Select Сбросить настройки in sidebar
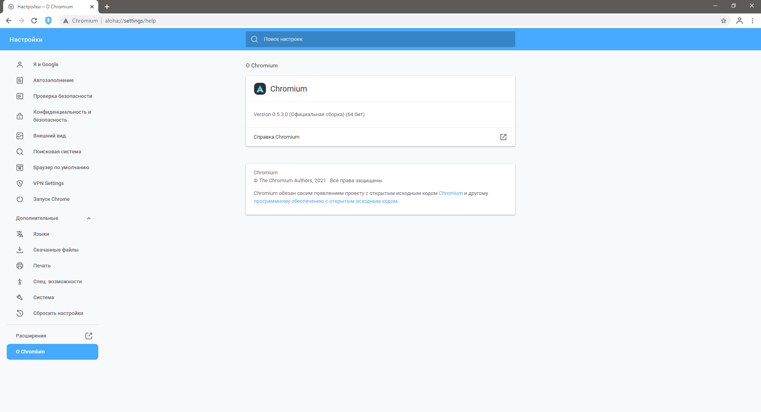The height and width of the screenshot is (412, 761). (58, 313)
